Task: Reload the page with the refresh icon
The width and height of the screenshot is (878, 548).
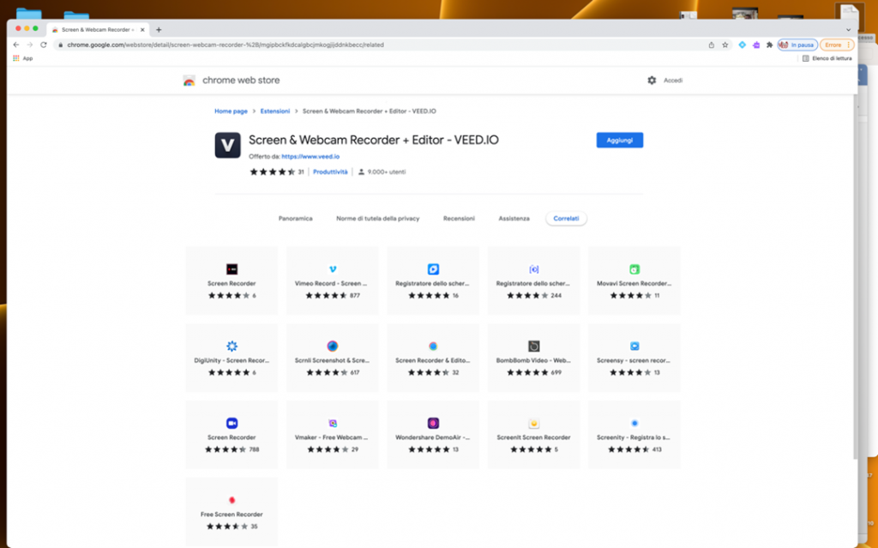Action: [x=43, y=45]
